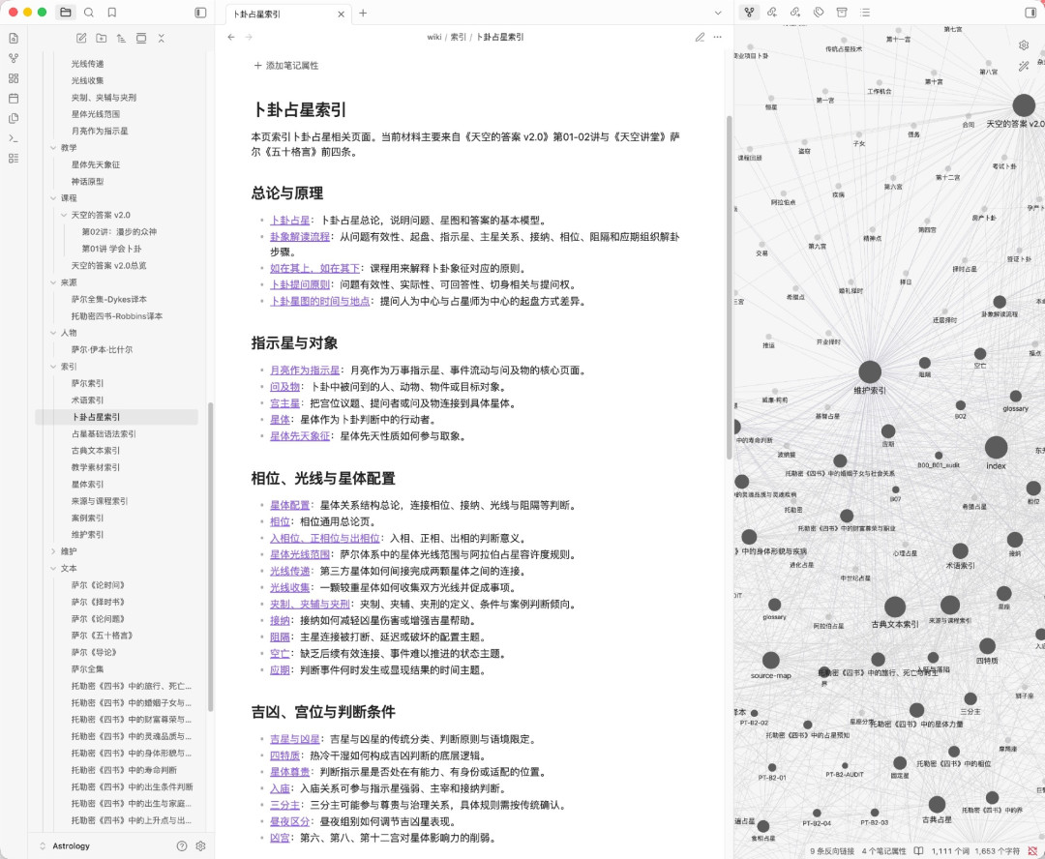Click the bottom ribbon list icon
This screenshot has height=859, width=1045.
[14, 159]
